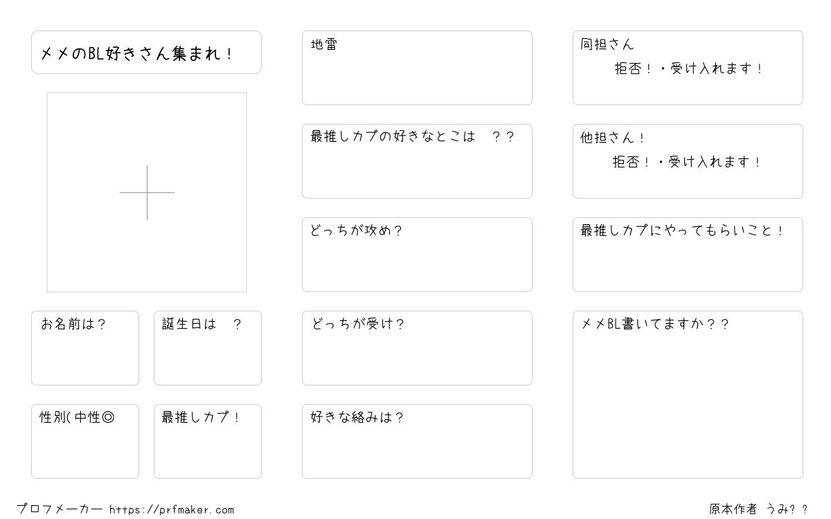Click the 最推しカプにやってもらいこと！ box
The width and height of the screenshot is (831, 519).
point(688,255)
